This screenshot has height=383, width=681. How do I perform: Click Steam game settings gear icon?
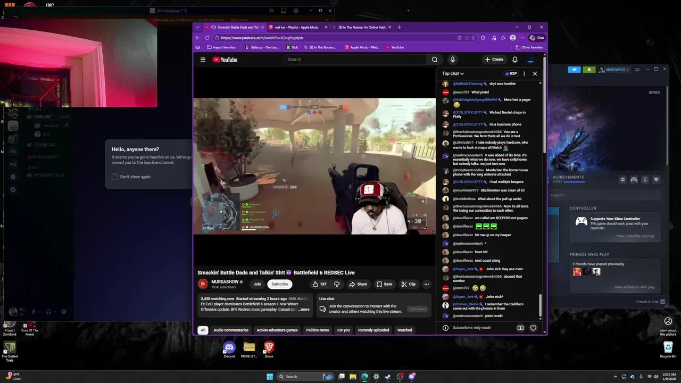(622, 180)
